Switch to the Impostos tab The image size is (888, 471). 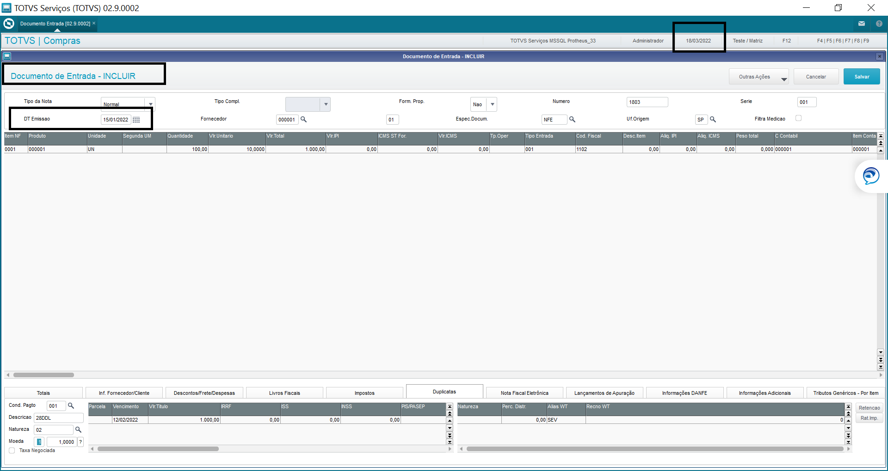(x=364, y=393)
